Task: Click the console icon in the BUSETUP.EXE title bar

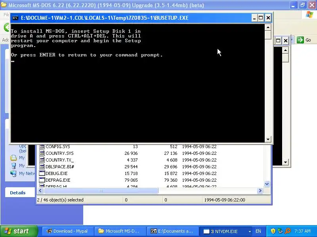Action: [15, 18]
